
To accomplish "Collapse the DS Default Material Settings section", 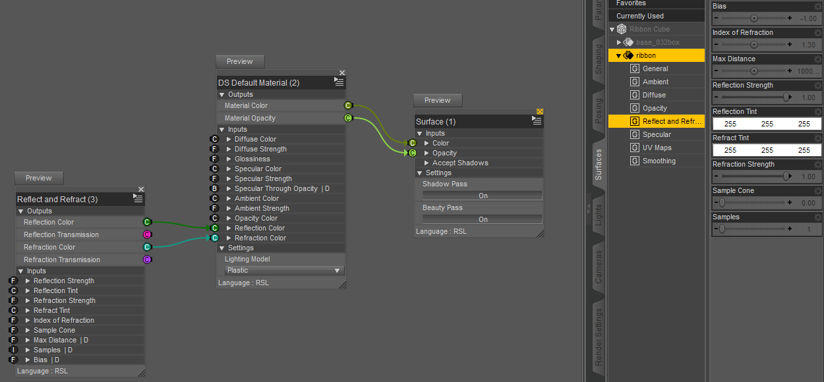I will 222,248.
